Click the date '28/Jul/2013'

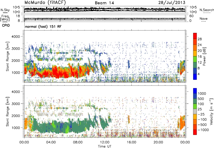172,3
